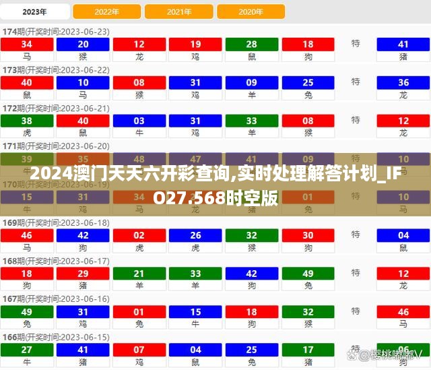
Task: Click green ball 21 in period 168
Action: point(139,274)
